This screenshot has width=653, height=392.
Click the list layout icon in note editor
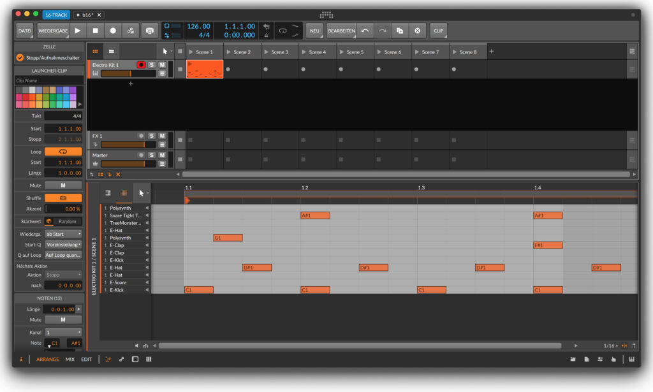point(108,192)
